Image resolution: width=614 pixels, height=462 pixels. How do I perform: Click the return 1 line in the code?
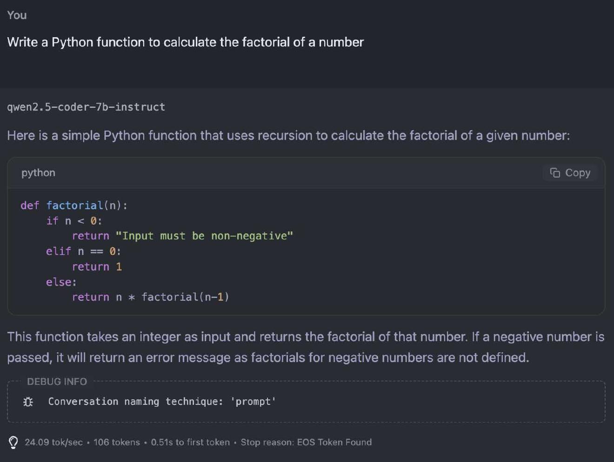coord(97,266)
